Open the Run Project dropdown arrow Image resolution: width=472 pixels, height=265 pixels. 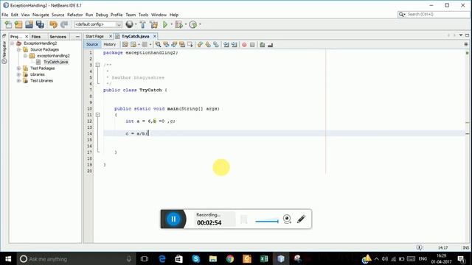click(x=172, y=24)
